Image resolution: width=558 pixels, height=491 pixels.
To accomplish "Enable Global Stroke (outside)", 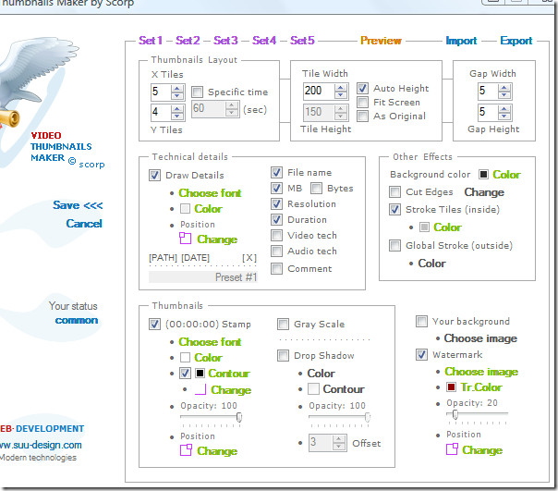I will click(x=394, y=246).
